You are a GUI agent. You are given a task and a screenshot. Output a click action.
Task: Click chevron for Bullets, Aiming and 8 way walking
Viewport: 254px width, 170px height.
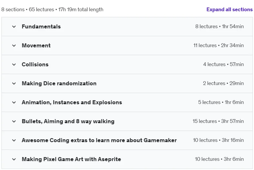click(x=14, y=121)
